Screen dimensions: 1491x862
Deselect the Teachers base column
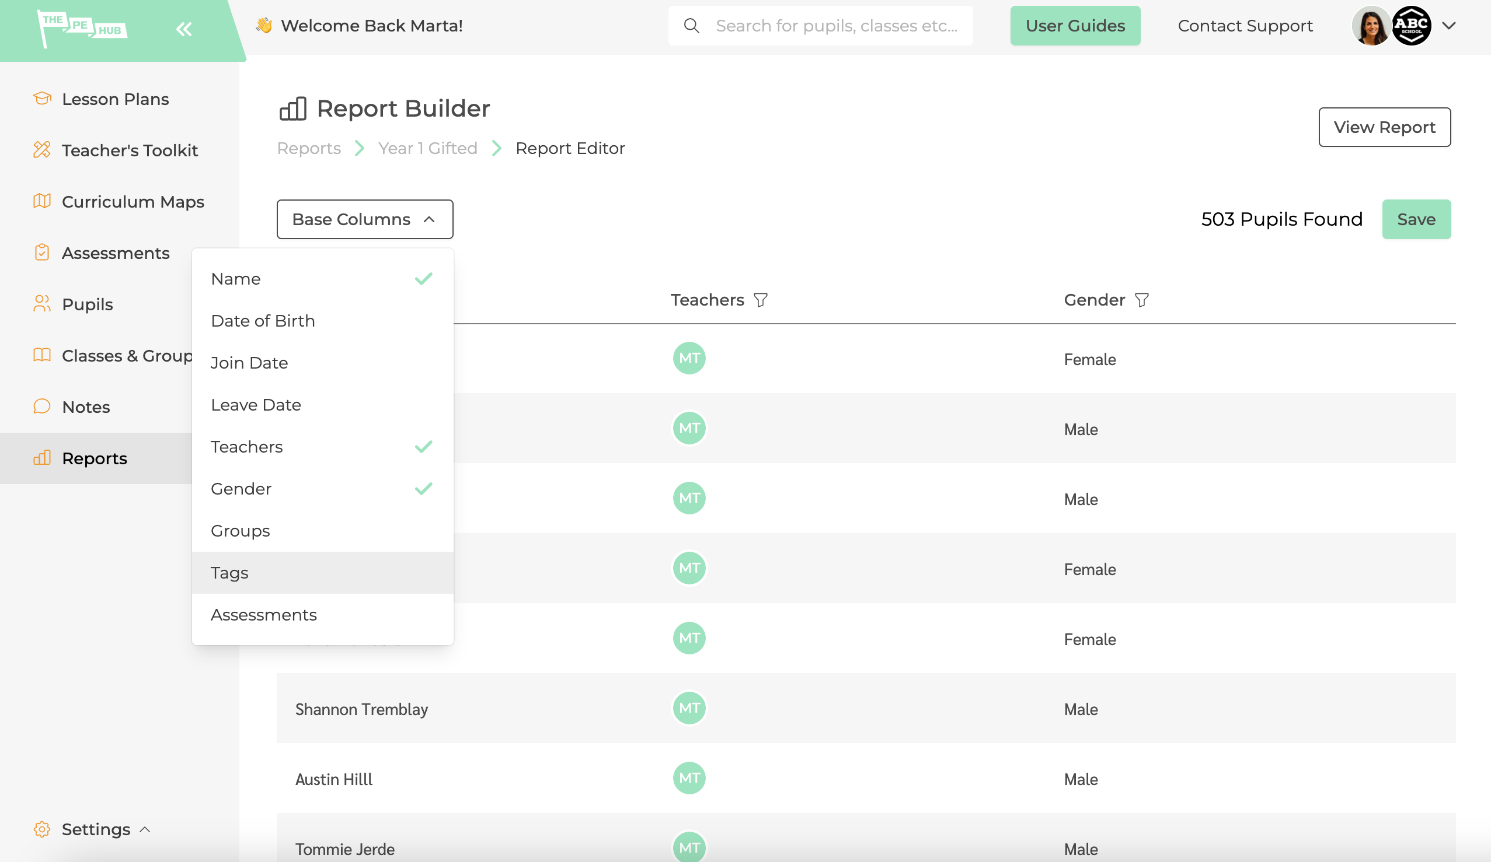tap(423, 446)
